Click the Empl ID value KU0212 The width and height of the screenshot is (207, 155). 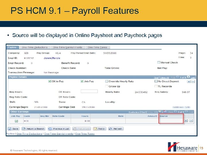(x=29, y=58)
